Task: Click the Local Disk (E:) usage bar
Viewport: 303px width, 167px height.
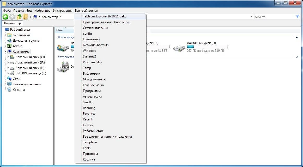Action: [x=207, y=47]
